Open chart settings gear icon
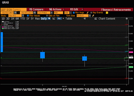This screenshot has height=96, width=134. pos(126,19)
